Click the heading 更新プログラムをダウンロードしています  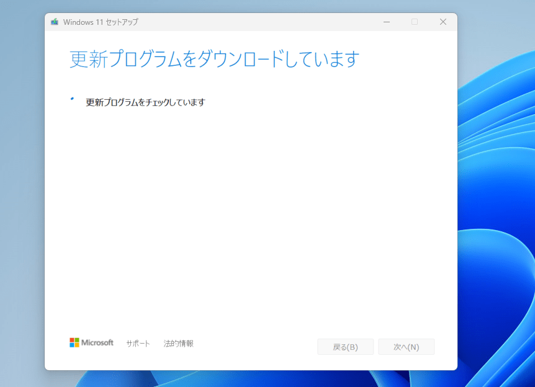tap(215, 59)
